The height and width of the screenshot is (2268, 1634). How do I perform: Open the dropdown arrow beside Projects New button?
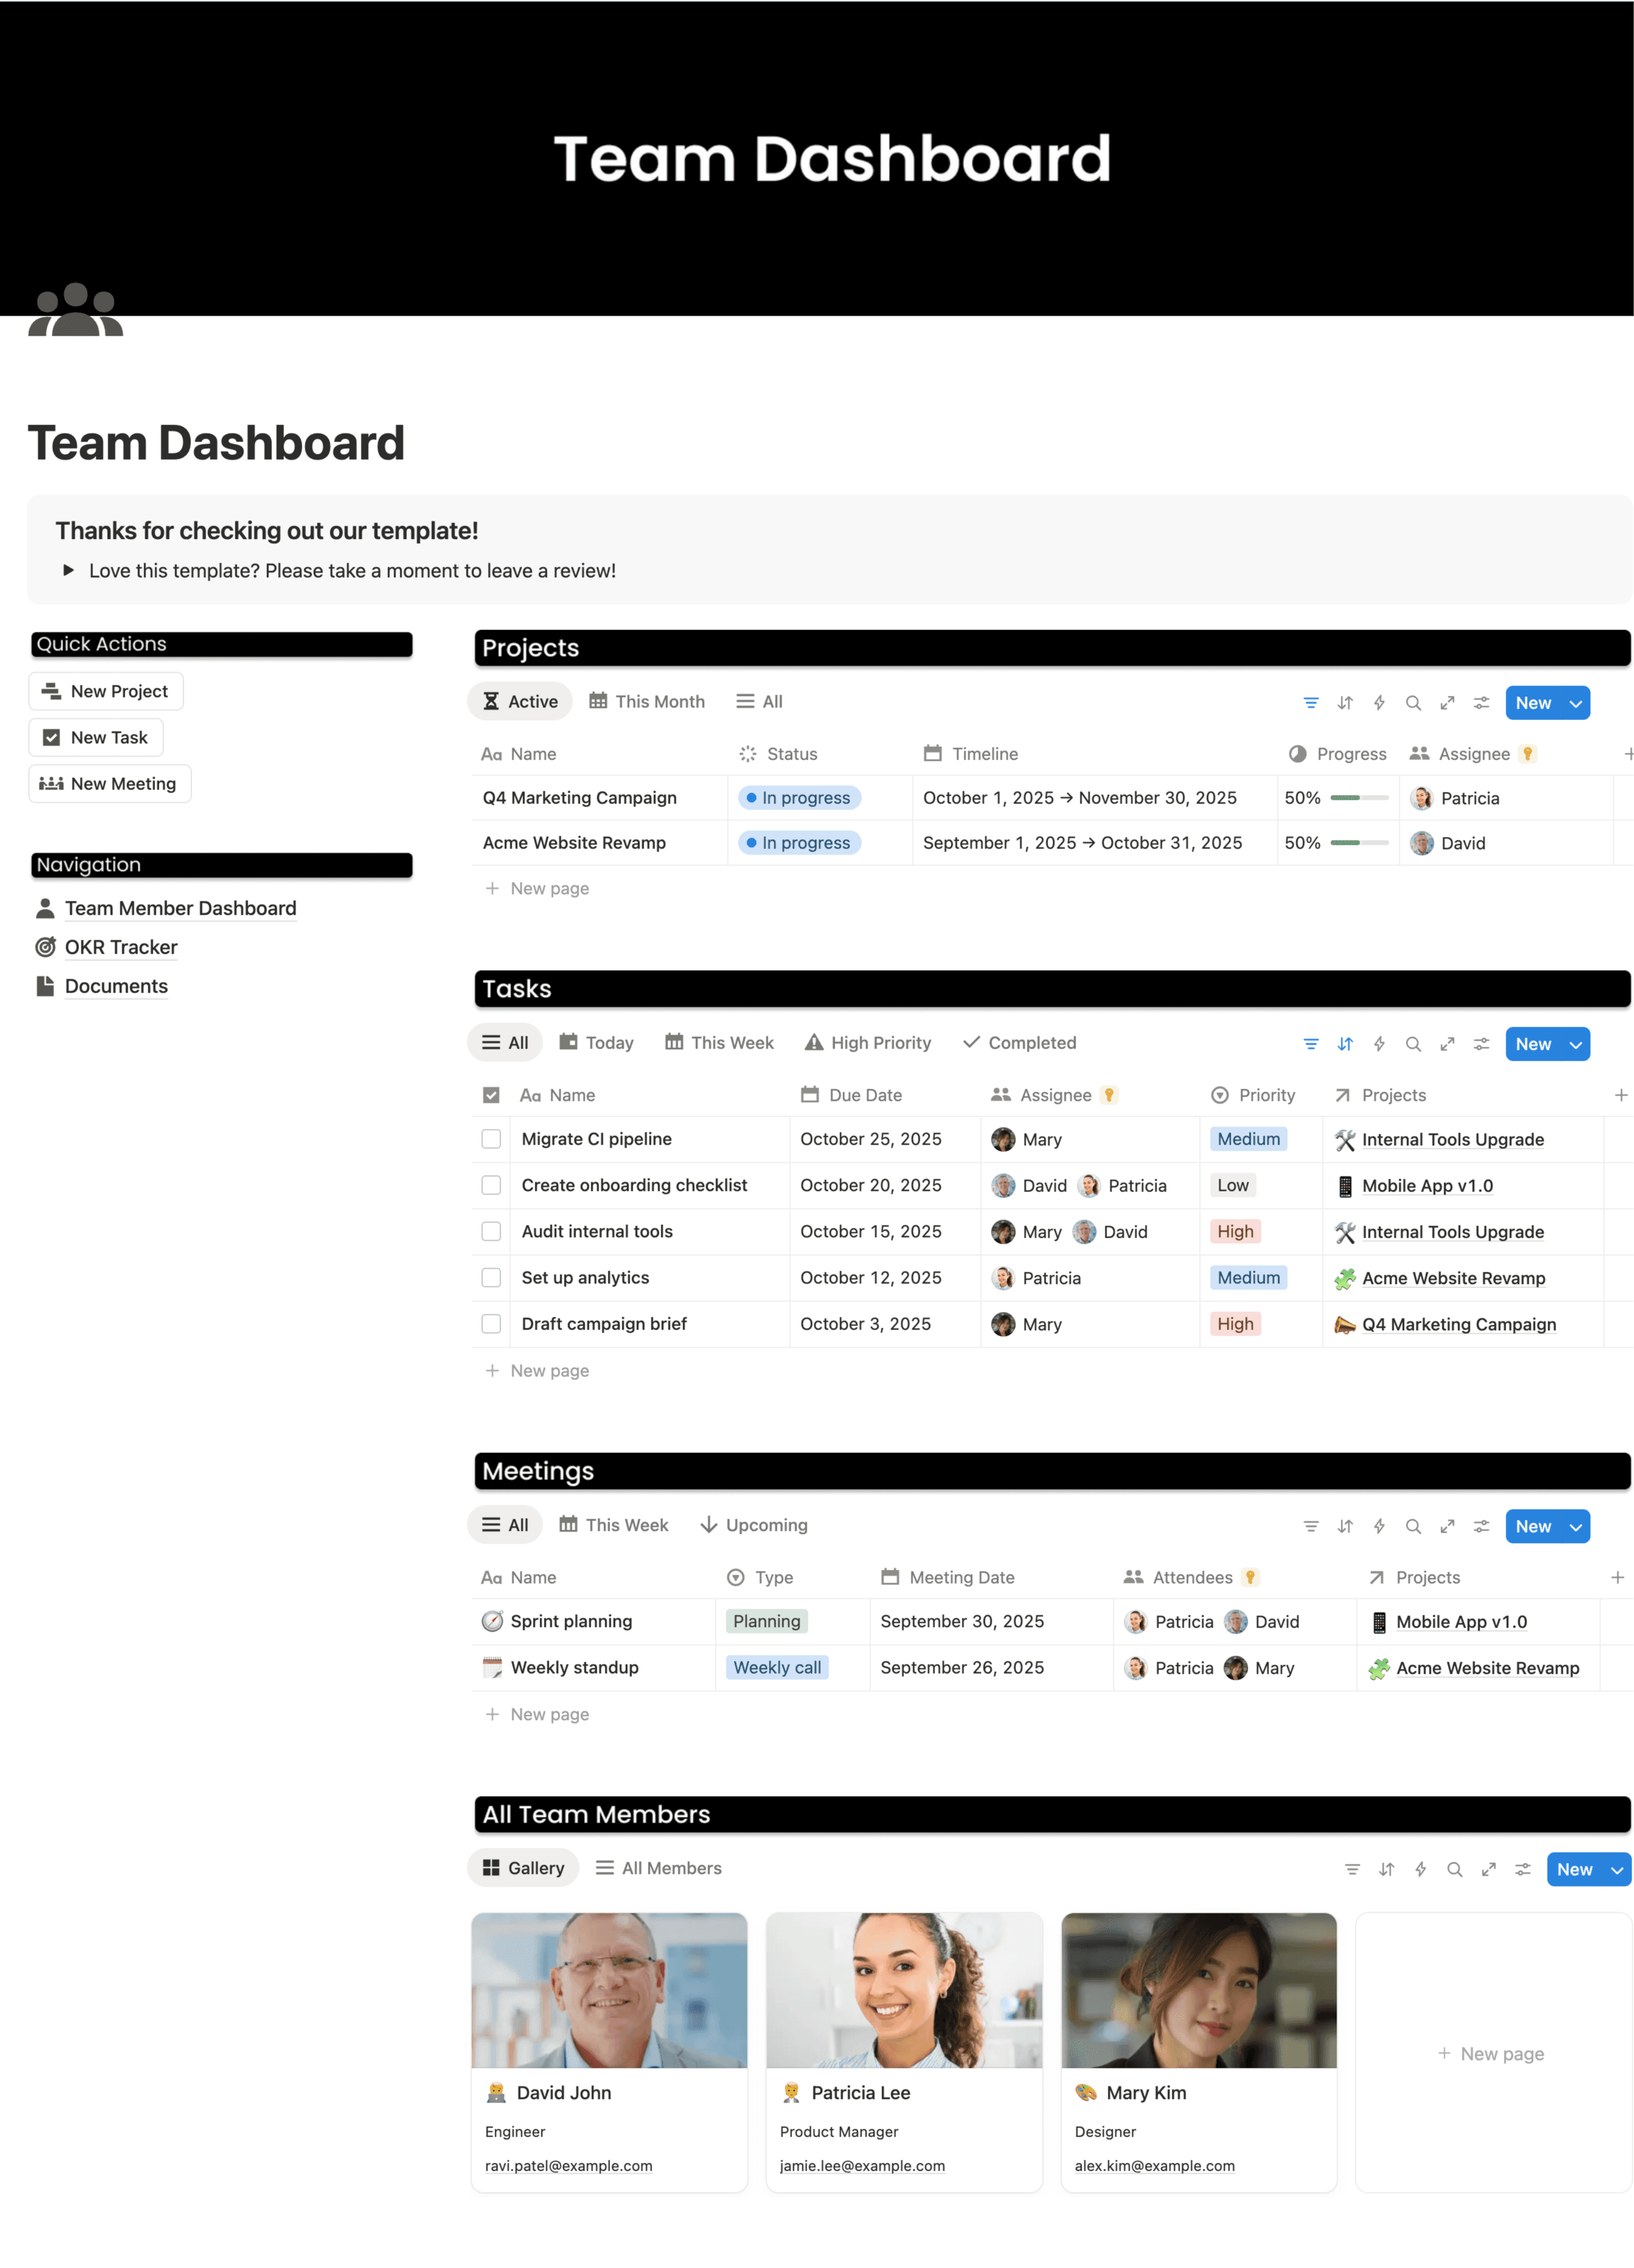tap(1576, 703)
